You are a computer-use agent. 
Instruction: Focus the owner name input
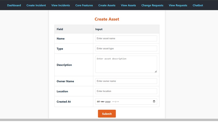pyautogui.click(x=126, y=81)
